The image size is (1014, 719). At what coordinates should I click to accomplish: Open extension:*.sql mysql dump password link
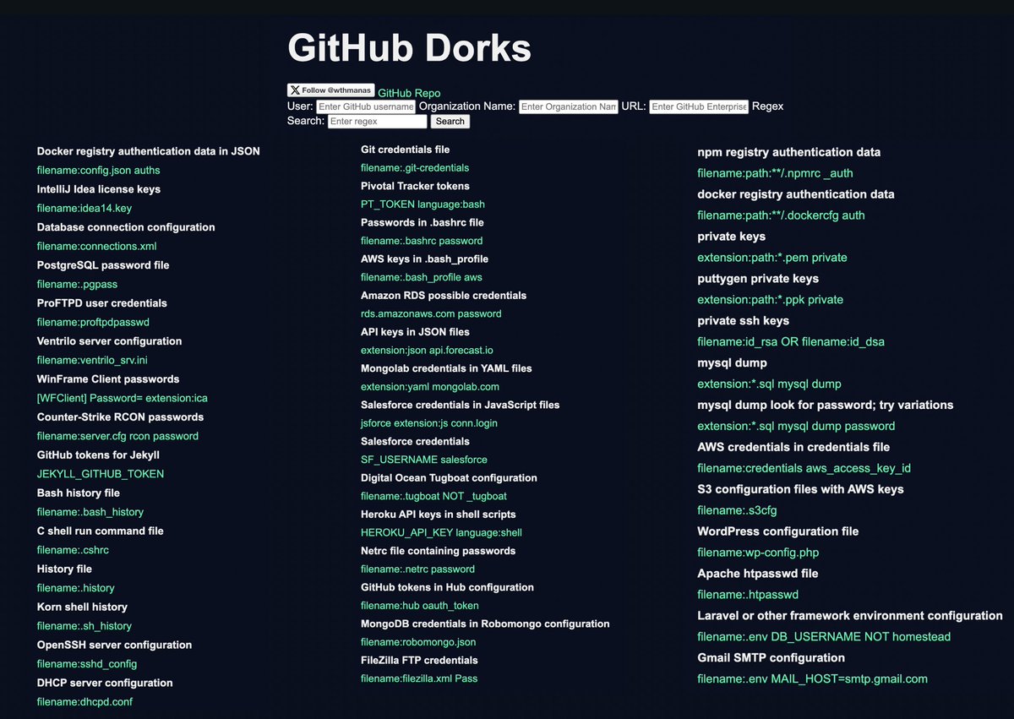click(796, 427)
